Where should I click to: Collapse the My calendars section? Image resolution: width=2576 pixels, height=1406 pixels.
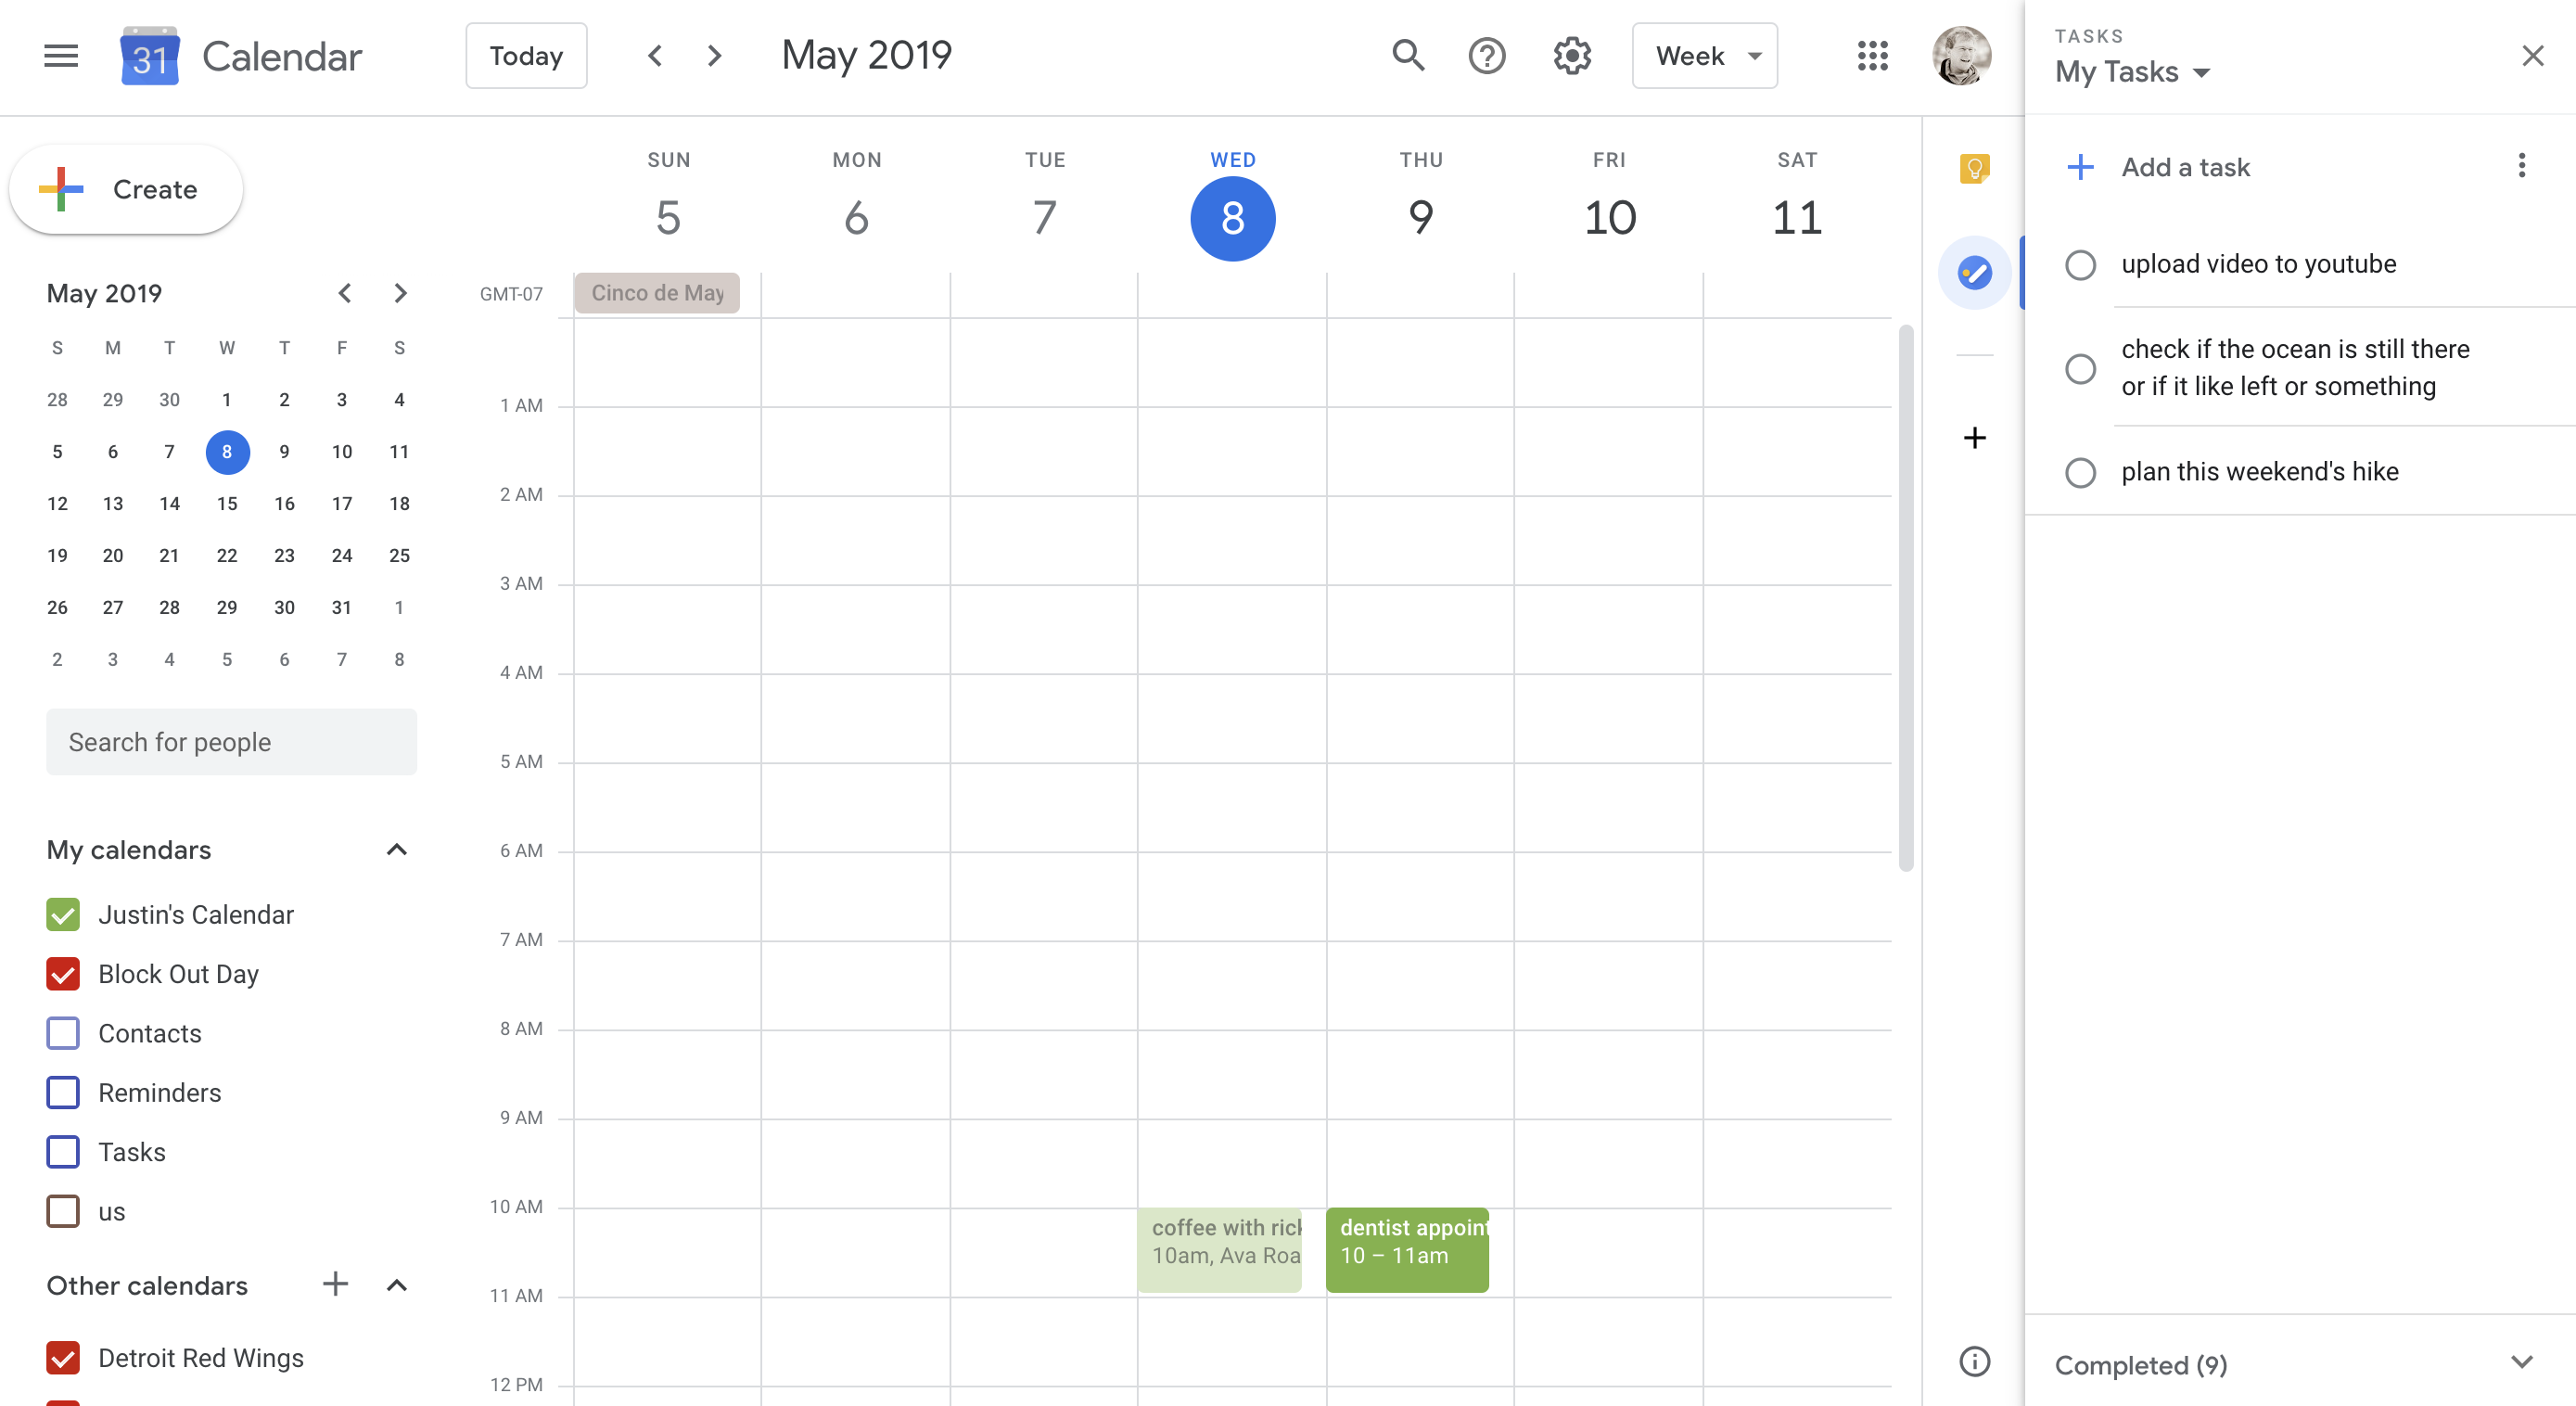point(397,850)
